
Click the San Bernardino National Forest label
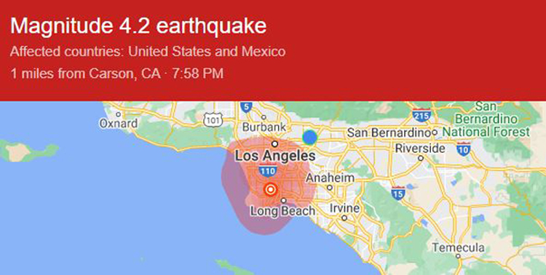(x=486, y=119)
